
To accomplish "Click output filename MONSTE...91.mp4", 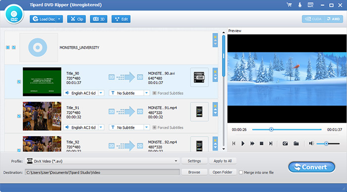I will click(x=162, y=107).
